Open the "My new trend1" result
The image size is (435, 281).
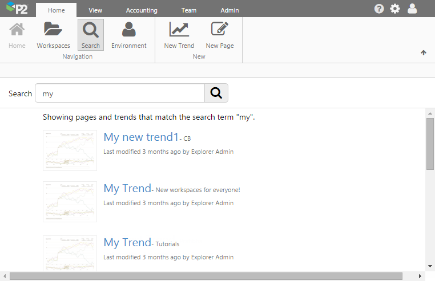(141, 137)
